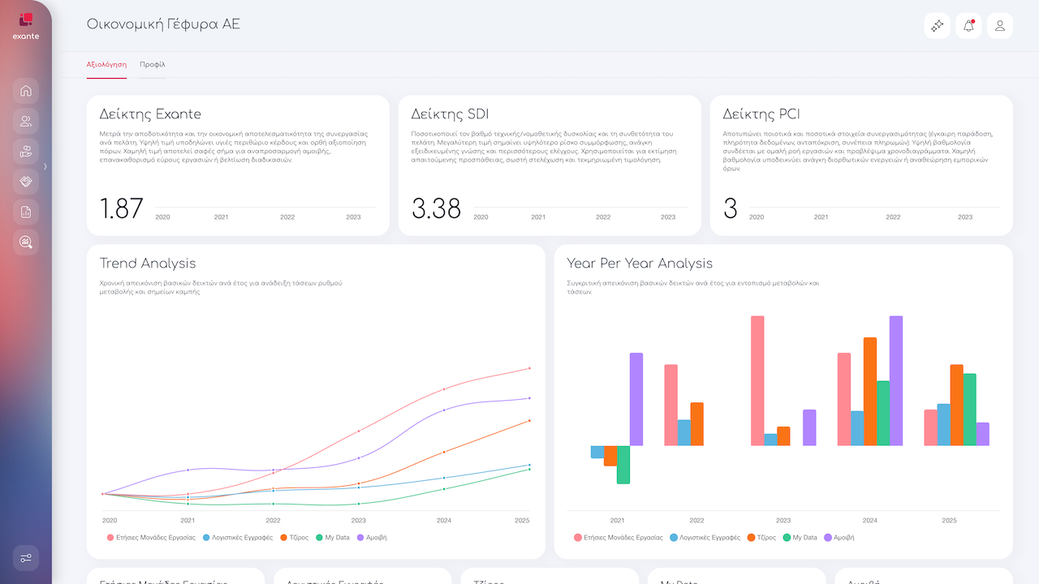Toggle Ετήσιες Μονάδες Εργασίας in Trend Analysis legend
The image size is (1039, 584).
[150, 538]
